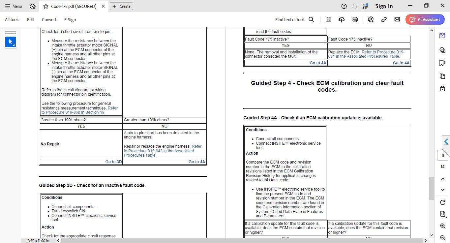Click the scroll right arrow of document
Screen dimensions: 450x243
426,240
